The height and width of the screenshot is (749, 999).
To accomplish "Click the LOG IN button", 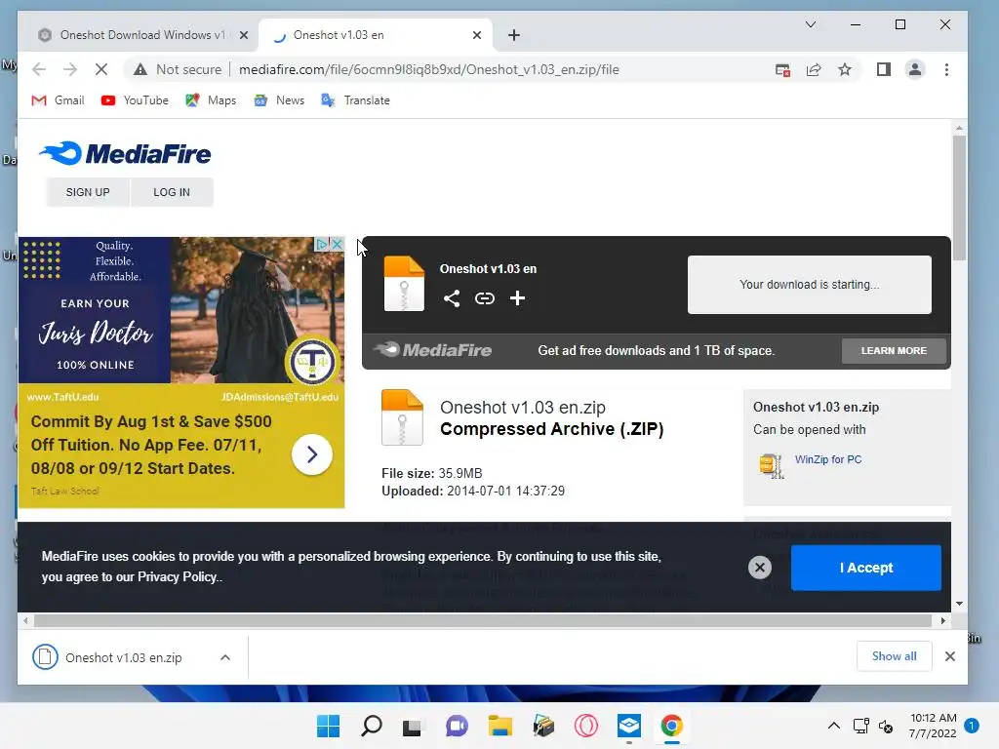I will click(172, 192).
